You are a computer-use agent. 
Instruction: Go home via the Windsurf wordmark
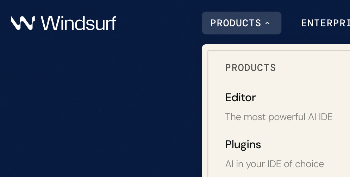pos(79,23)
